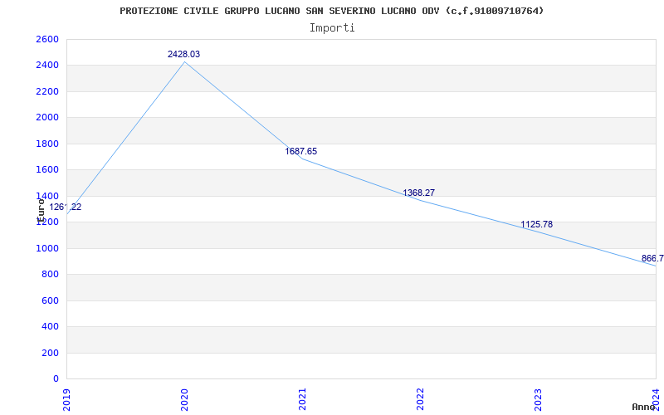The width and height of the screenshot is (664, 415).
Task: Select the 1261.22 data label
Action: (x=66, y=207)
